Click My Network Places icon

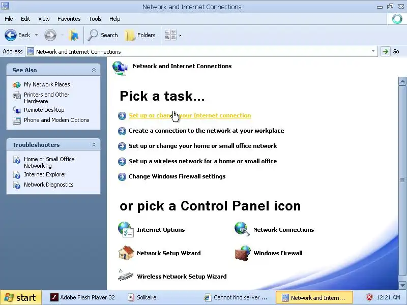coord(17,85)
